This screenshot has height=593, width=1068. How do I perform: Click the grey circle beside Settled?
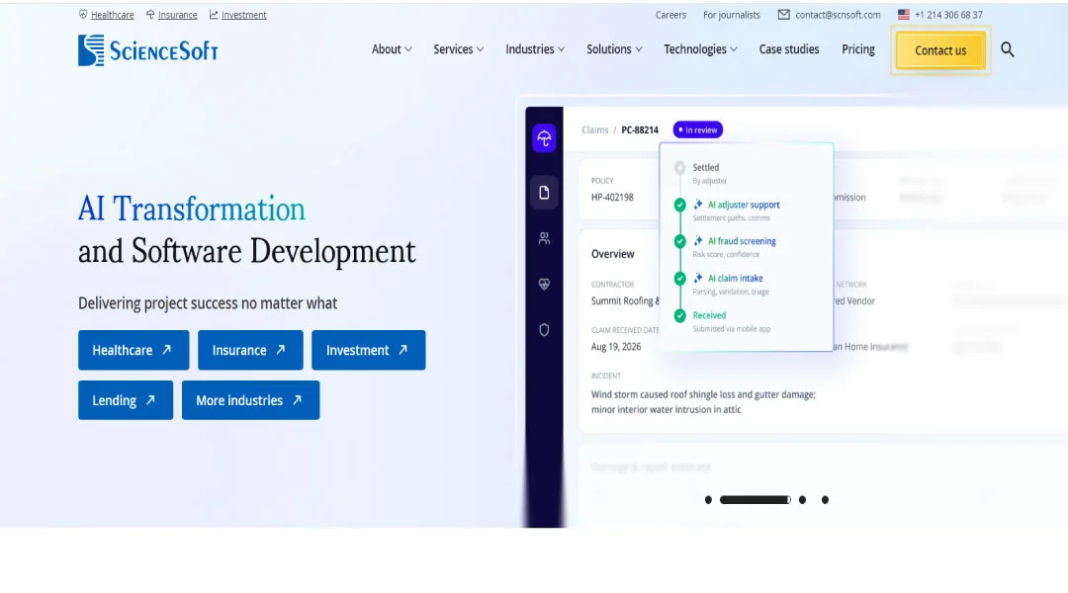click(x=679, y=167)
